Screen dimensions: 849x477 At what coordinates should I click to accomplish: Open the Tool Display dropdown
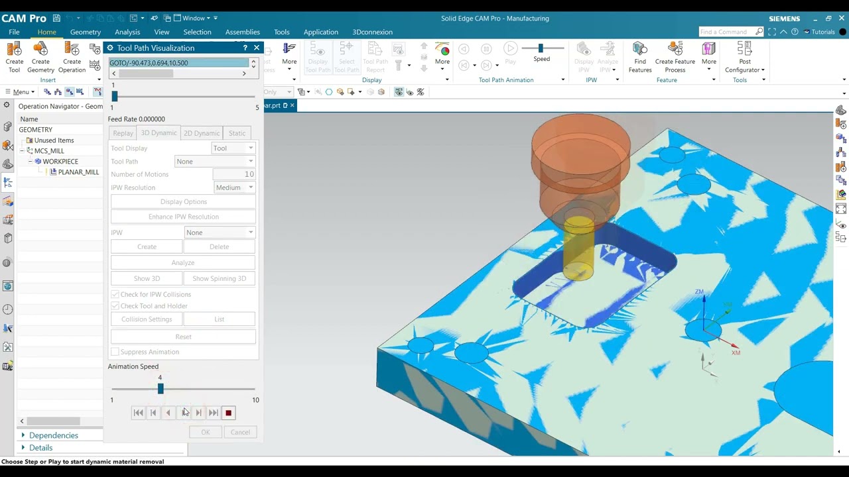pyautogui.click(x=233, y=148)
